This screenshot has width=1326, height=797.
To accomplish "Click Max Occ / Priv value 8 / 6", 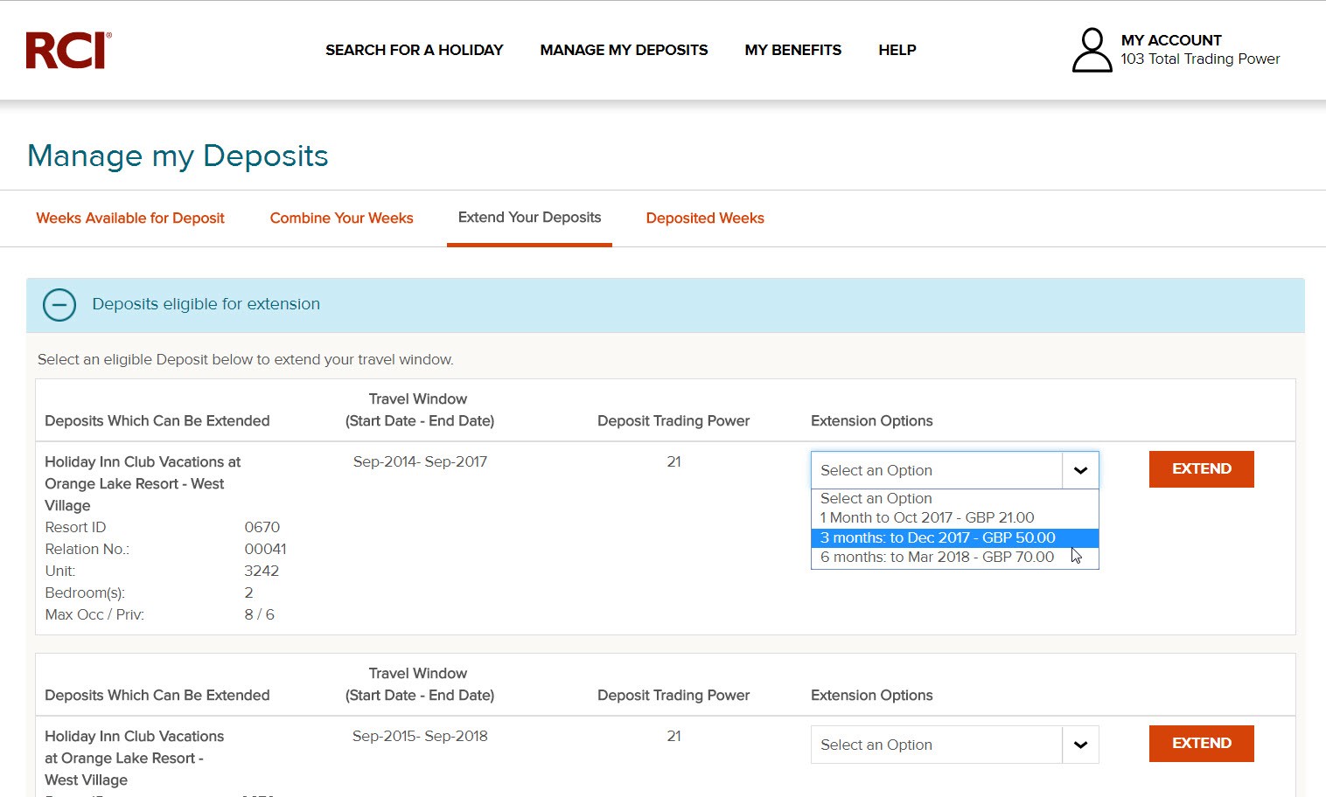I will pyautogui.click(x=259, y=614).
